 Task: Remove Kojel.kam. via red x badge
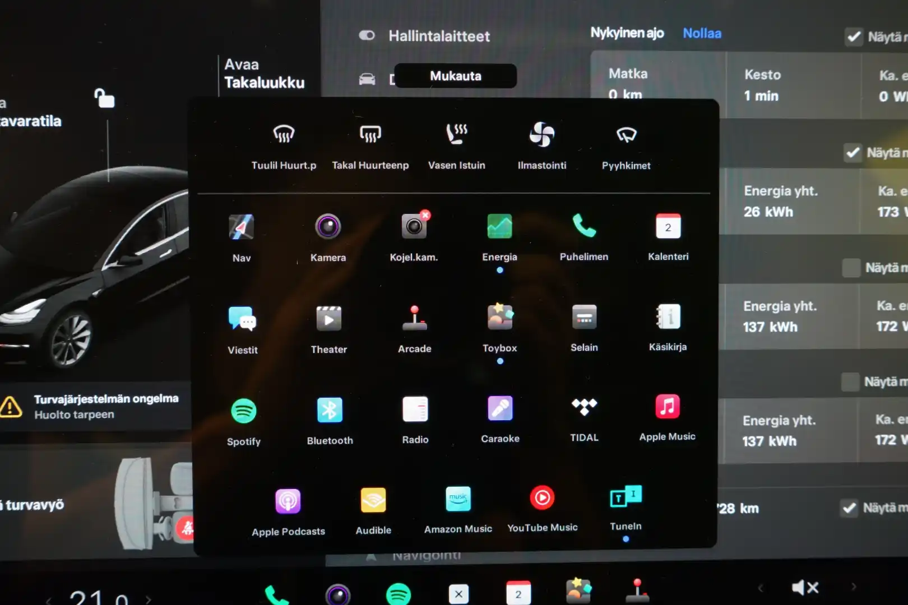click(x=425, y=215)
